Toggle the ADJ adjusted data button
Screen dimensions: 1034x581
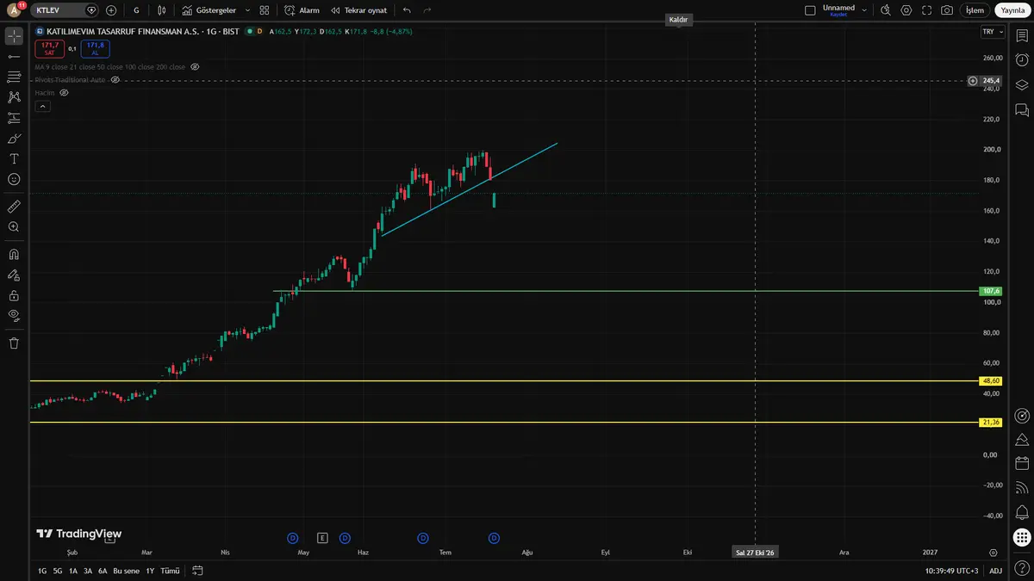coord(995,571)
